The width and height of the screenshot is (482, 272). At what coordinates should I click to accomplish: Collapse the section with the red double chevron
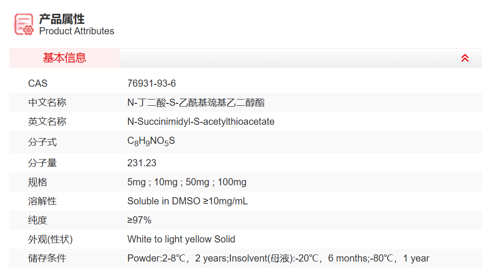coord(465,58)
